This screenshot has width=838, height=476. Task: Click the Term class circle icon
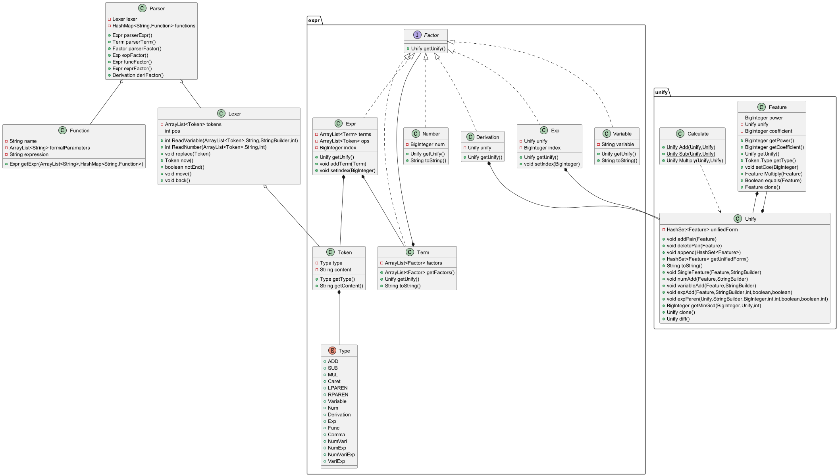pos(410,252)
